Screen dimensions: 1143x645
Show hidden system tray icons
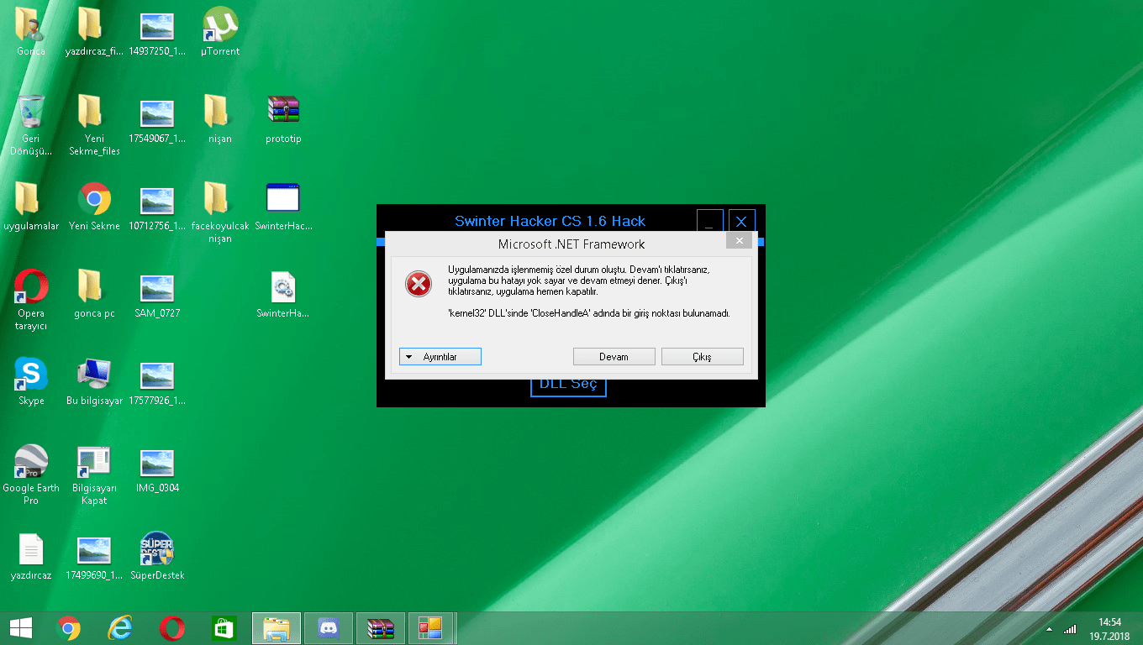click(x=1049, y=629)
